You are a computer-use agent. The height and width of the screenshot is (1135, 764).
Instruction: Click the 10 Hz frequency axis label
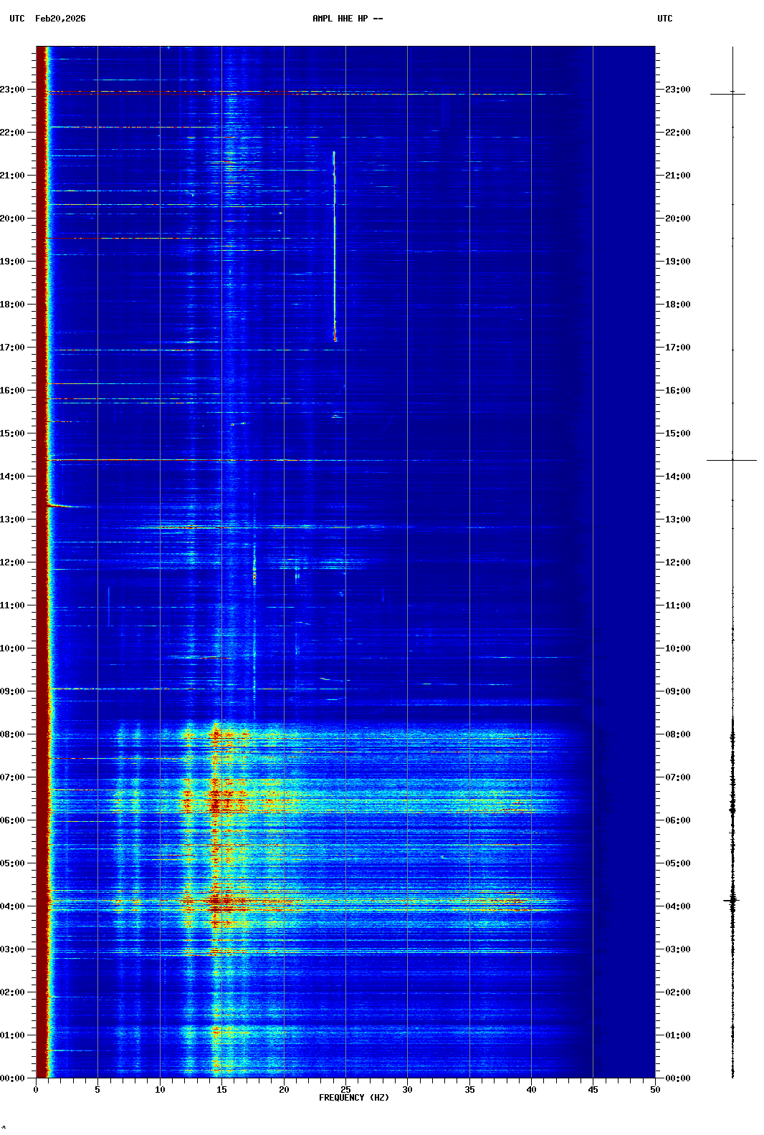tap(160, 1090)
